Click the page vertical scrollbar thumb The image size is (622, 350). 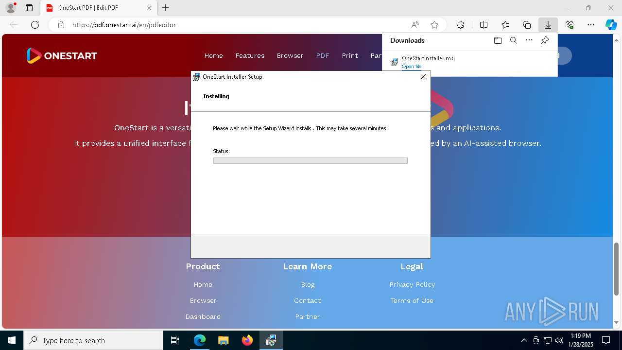pos(617,268)
